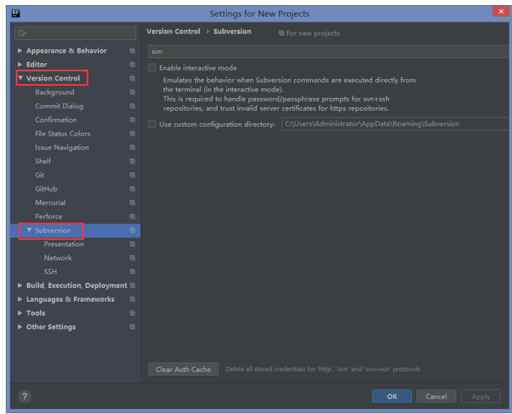512x414 pixels.
Task: Click the project-level icon beside Git
Action: (x=133, y=175)
